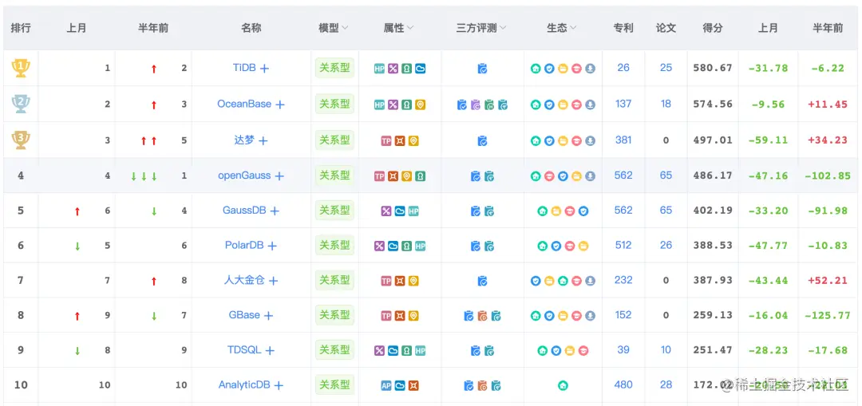862x406 pixels.
Task: Click paper count 28 for AnalyticDB
Action: pos(666,384)
